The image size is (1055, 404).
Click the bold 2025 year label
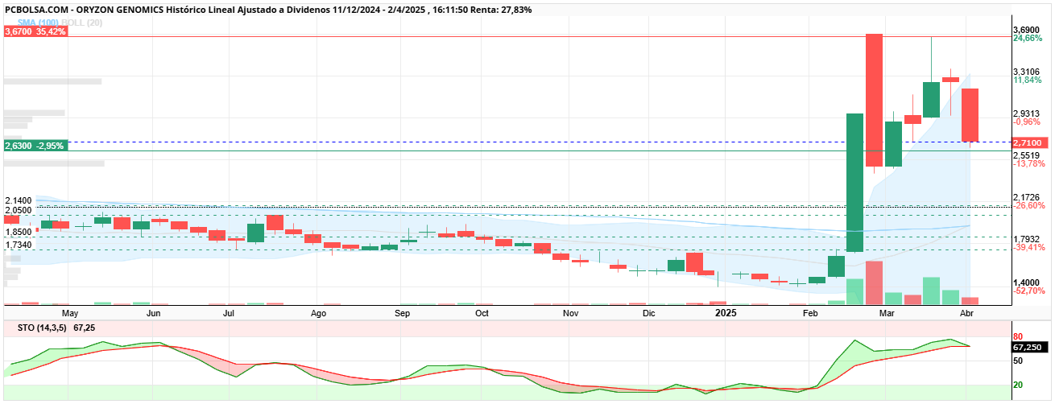(726, 312)
